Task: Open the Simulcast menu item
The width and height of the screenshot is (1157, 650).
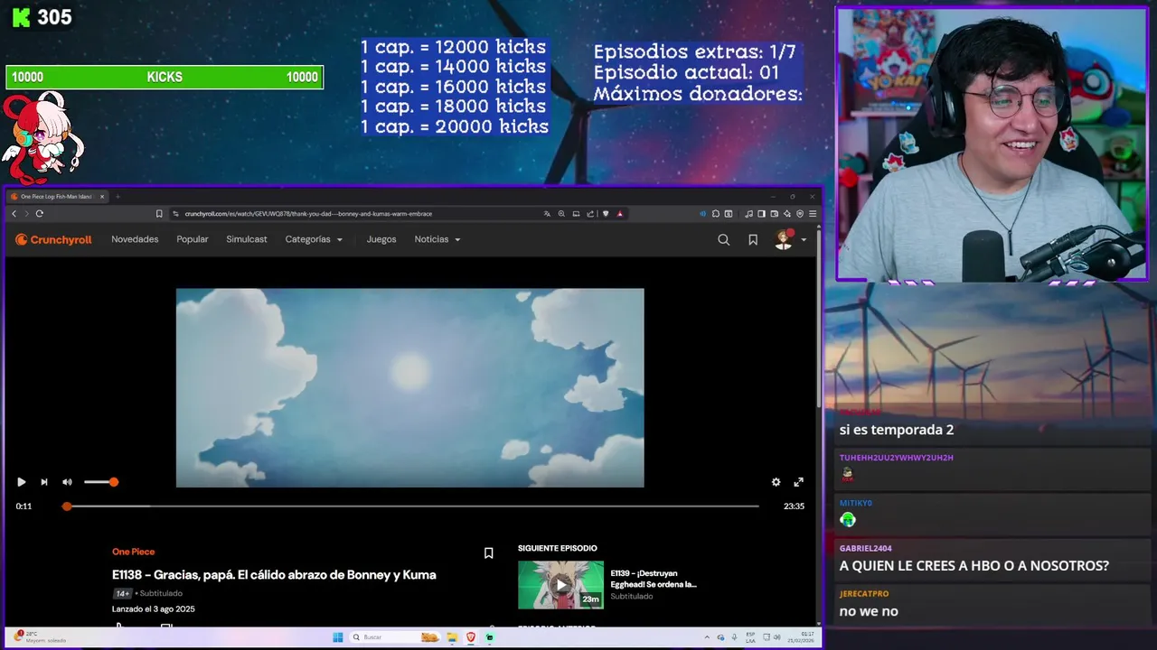Action: [x=247, y=239]
